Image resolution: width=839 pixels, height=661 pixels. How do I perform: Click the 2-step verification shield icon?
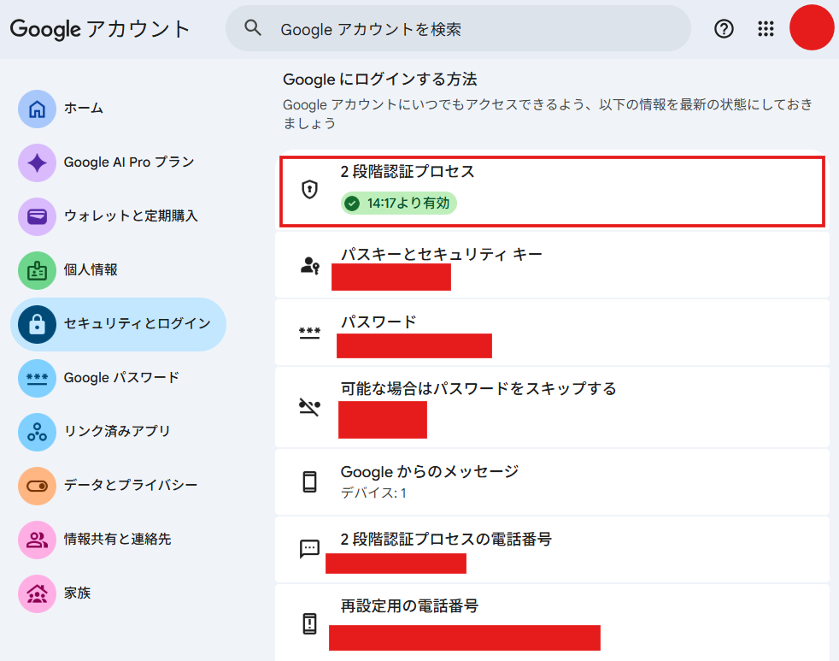click(x=310, y=189)
